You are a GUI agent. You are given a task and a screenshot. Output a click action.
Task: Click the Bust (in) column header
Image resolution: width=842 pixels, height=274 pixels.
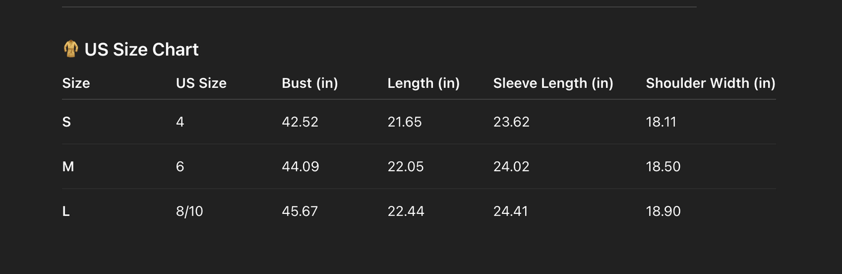tap(310, 83)
